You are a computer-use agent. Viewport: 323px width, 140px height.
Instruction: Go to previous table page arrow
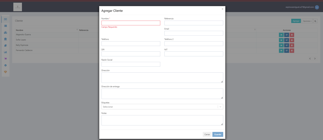(310, 58)
